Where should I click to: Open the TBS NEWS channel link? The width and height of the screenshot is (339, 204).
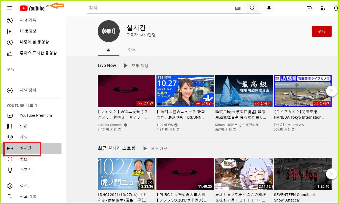click(165, 125)
